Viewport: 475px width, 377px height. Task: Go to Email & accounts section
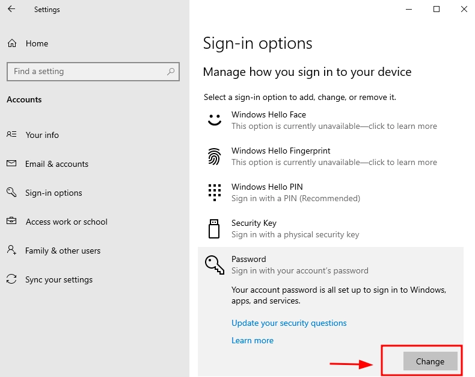[57, 164]
